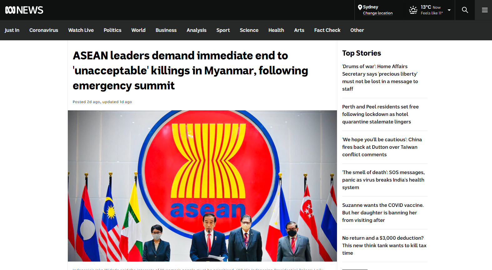Open the 'Drums of war' Home Affairs story

point(380,77)
